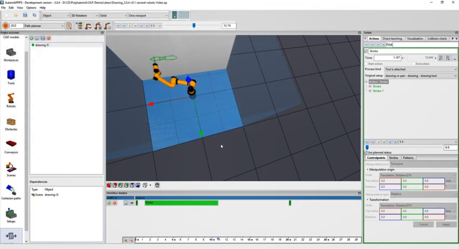Viewport: 459px width, 249px height.
Task: Select the Obstacles category icon
Action: click(11, 123)
